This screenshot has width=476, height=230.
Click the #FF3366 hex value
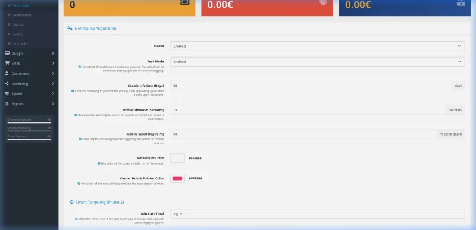195,178
